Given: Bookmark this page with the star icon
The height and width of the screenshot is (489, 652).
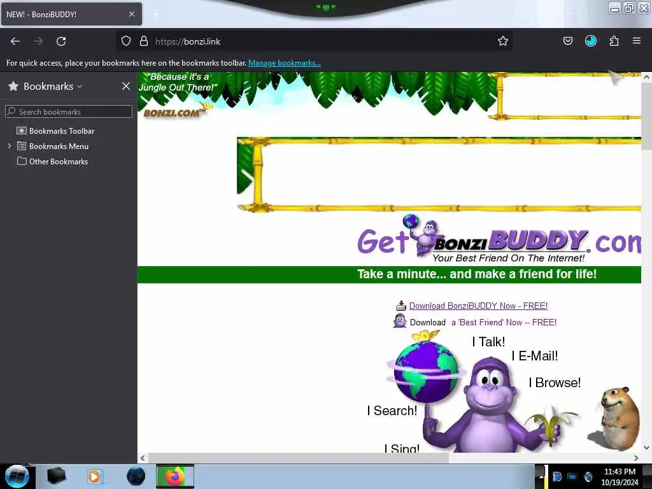Looking at the screenshot, I should tap(503, 41).
